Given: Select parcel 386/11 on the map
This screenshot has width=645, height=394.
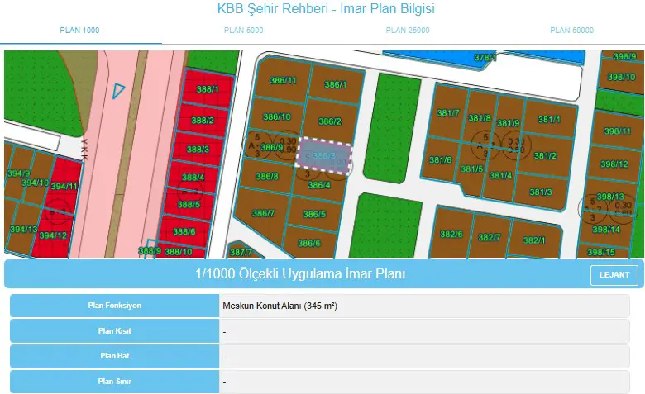Looking at the screenshot, I should click(283, 80).
